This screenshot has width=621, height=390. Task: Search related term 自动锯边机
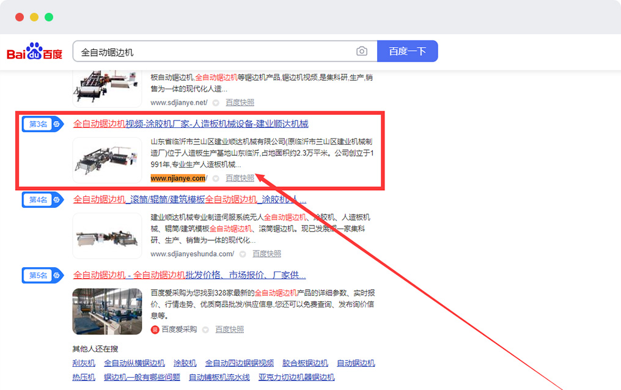pyautogui.click(x=356, y=363)
